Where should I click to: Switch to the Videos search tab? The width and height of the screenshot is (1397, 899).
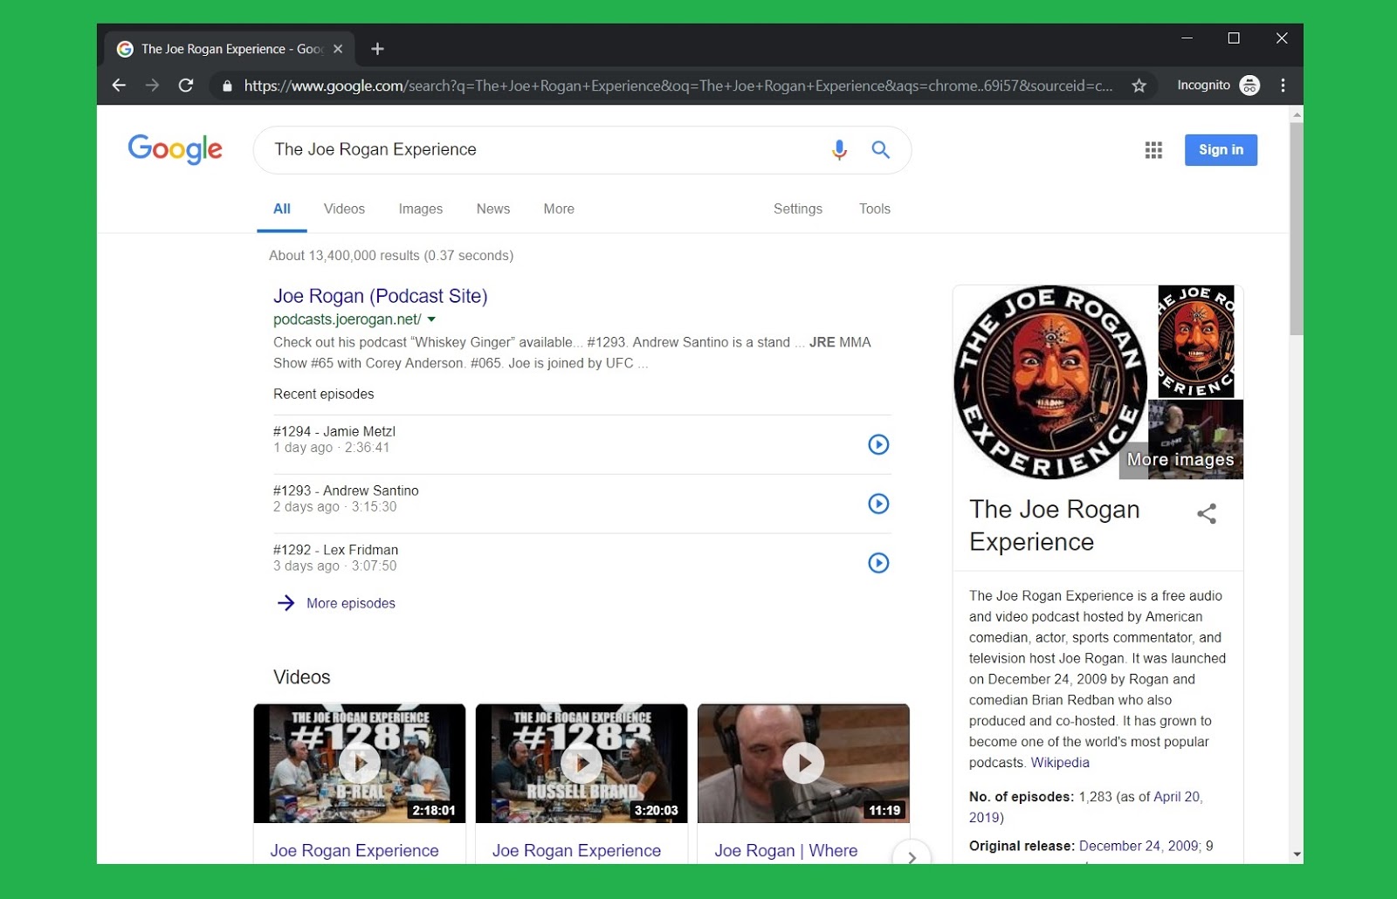pos(344,209)
